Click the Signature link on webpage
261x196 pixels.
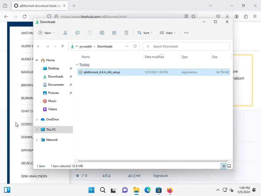coord(161,176)
